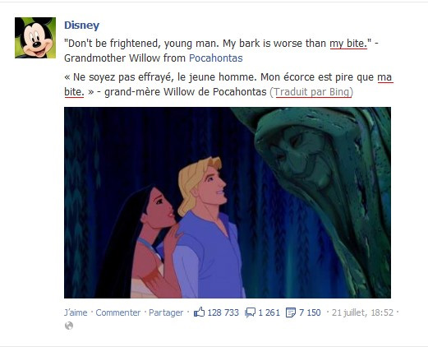Open the Pocahontas page link
The height and width of the screenshot is (347, 428).
(216, 58)
